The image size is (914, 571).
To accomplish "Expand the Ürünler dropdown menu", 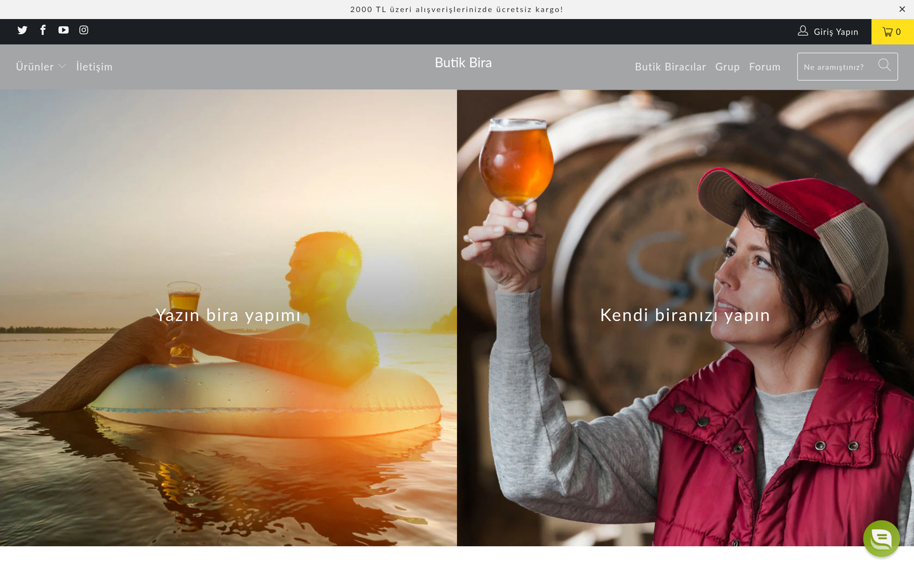I will (41, 67).
